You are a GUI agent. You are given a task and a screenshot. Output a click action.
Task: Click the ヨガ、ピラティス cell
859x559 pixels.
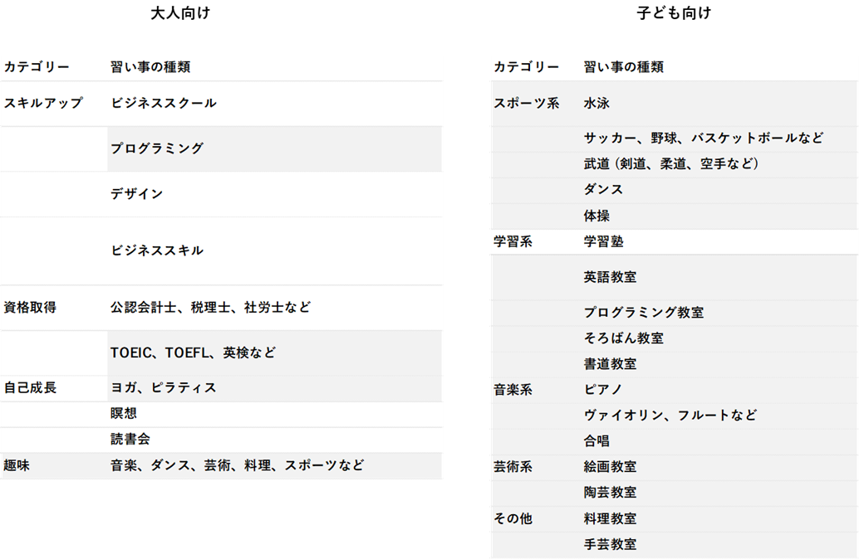[164, 388]
